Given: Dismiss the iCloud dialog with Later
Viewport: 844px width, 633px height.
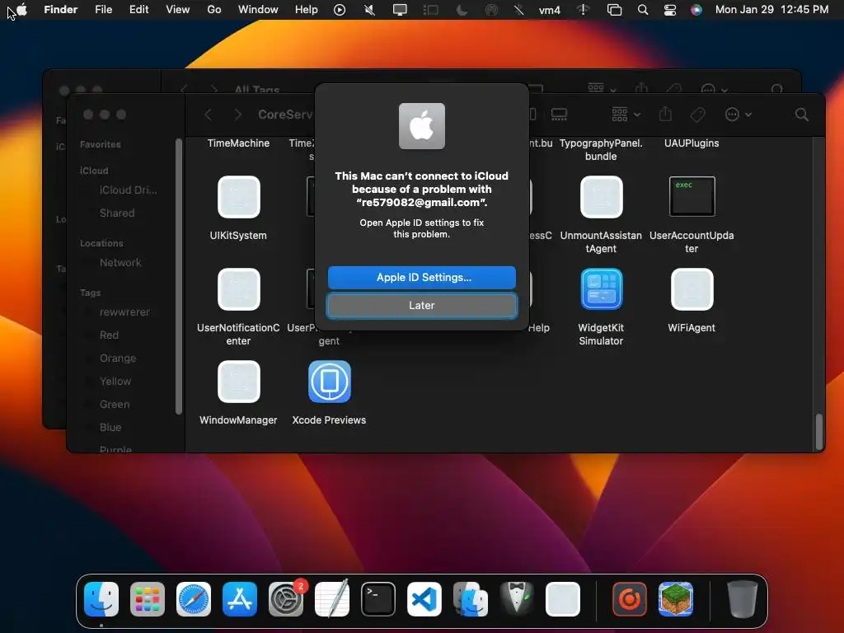Looking at the screenshot, I should (421, 305).
